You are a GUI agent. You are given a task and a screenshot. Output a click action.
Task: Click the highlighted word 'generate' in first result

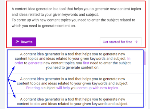(x=35, y=63)
